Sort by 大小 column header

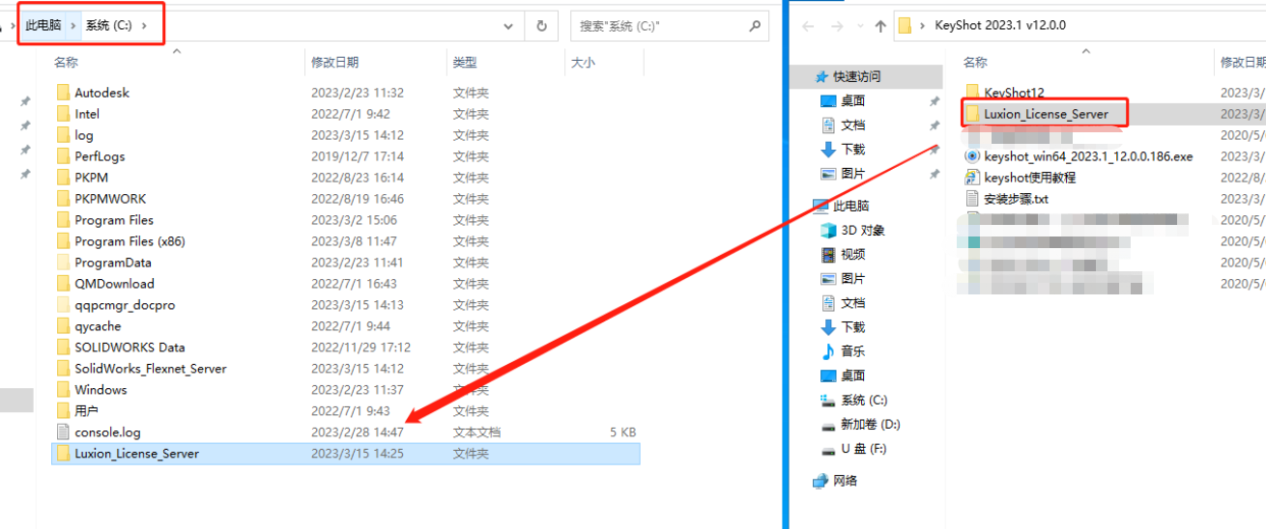pyautogui.click(x=583, y=62)
